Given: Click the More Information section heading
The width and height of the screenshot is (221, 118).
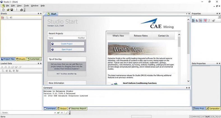Looking at the screenshot, I should (x=56, y=83).
